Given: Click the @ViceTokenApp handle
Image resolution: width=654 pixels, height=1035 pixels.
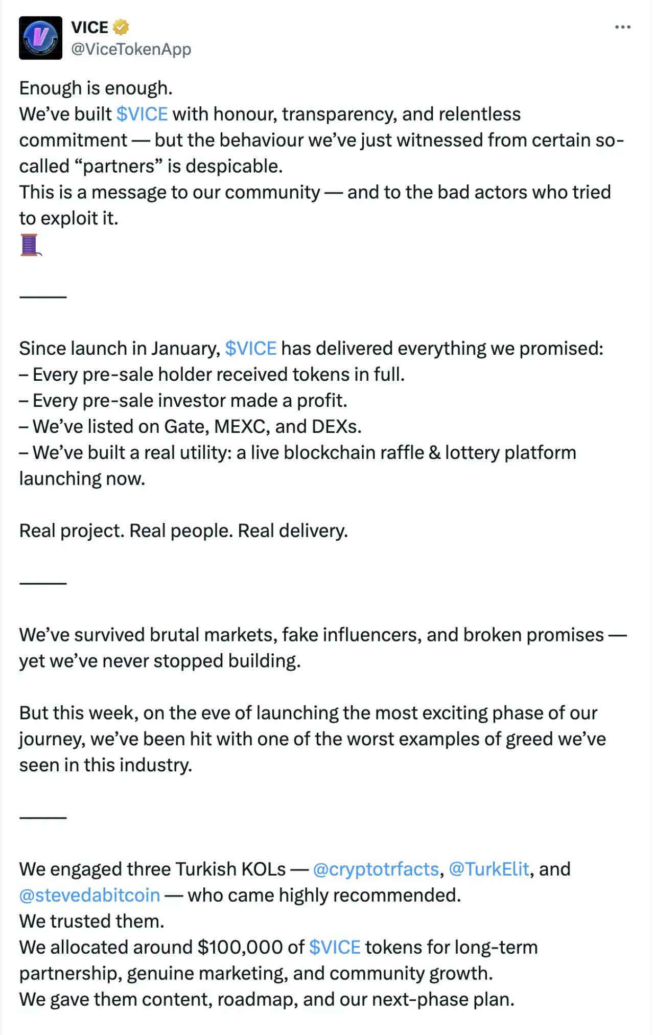Looking at the screenshot, I should tap(131, 49).
